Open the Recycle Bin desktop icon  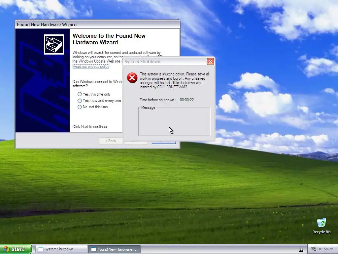click(321, 226)
